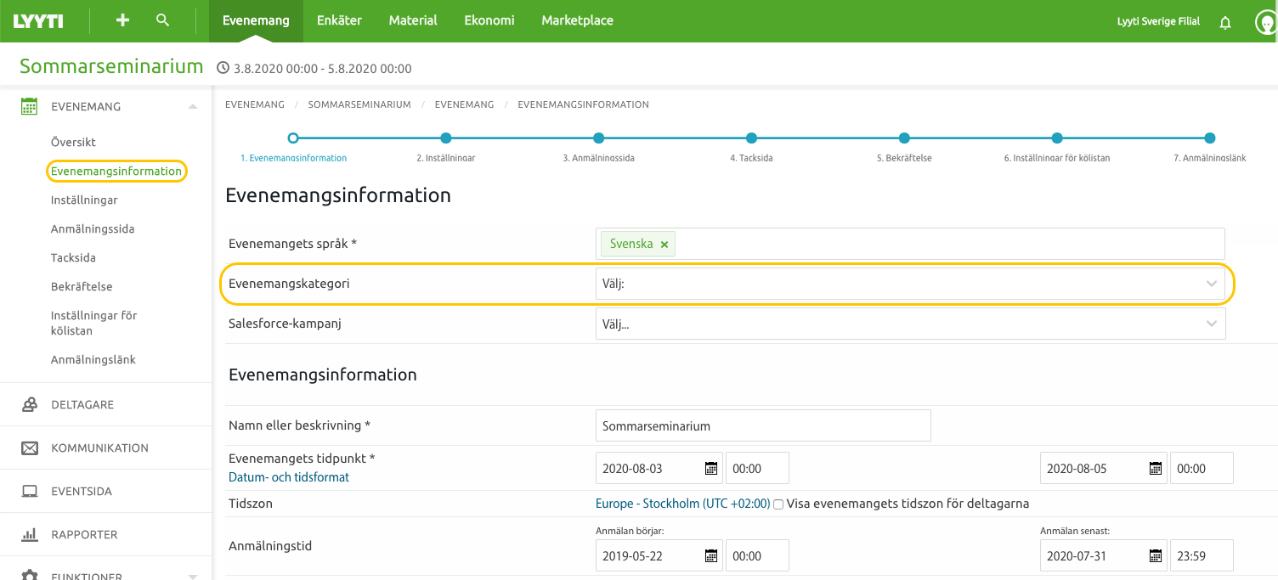
Task: Click EVENEMANGSINFORMATION breadcrumb
Action: [x=583, y=104]
